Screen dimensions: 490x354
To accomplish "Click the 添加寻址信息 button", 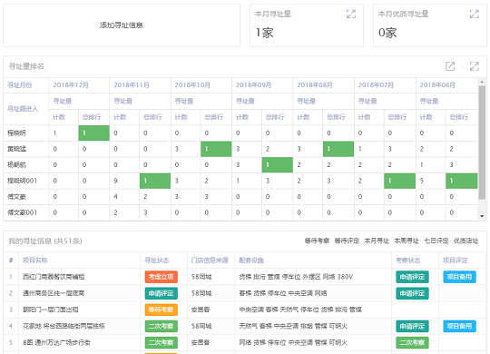I will 122,25.
